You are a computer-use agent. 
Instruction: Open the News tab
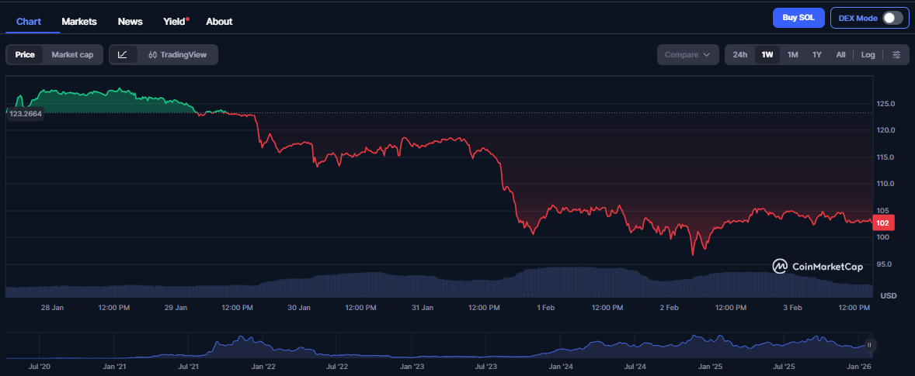[130, 22]
